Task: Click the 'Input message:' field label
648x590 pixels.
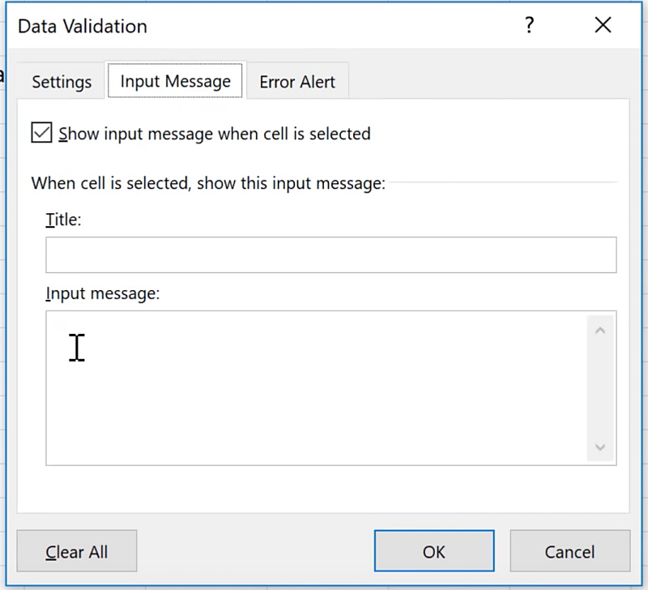Action: click(103, 293)
